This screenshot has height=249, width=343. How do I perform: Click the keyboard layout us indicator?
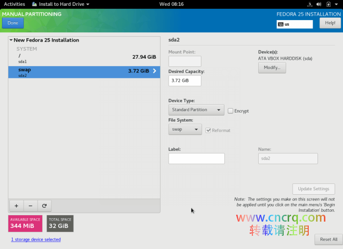click(x=294, y=24)
